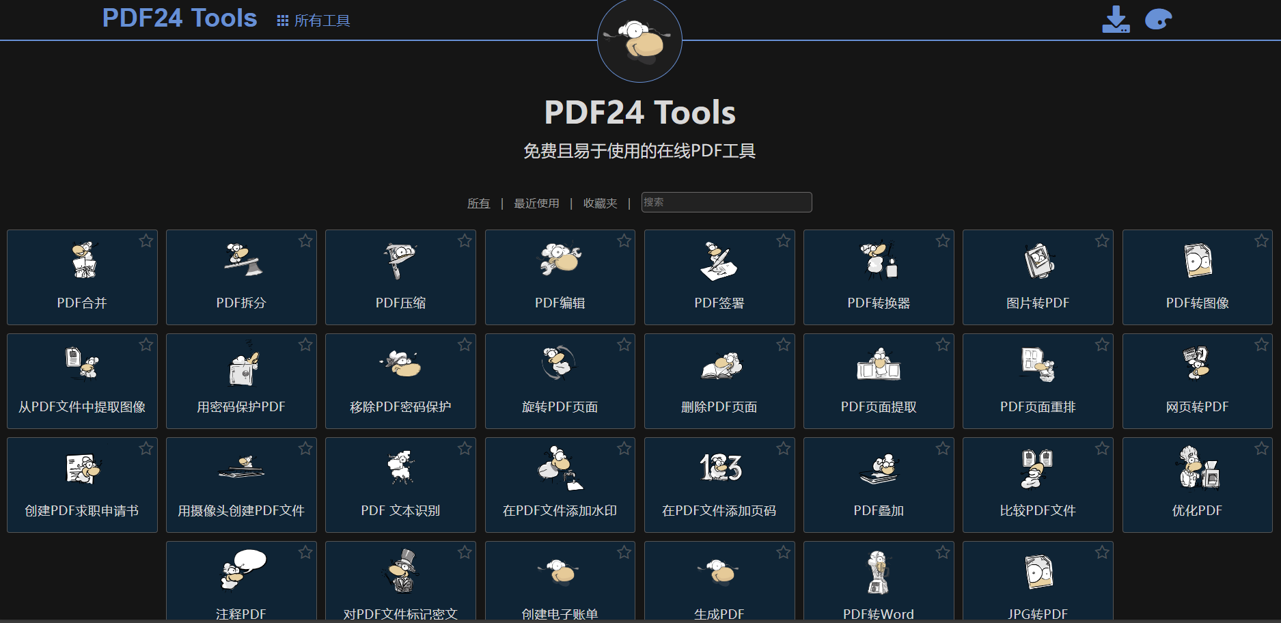Open the theme color palette icon
1281x623 pixels.
(1159, 18)
